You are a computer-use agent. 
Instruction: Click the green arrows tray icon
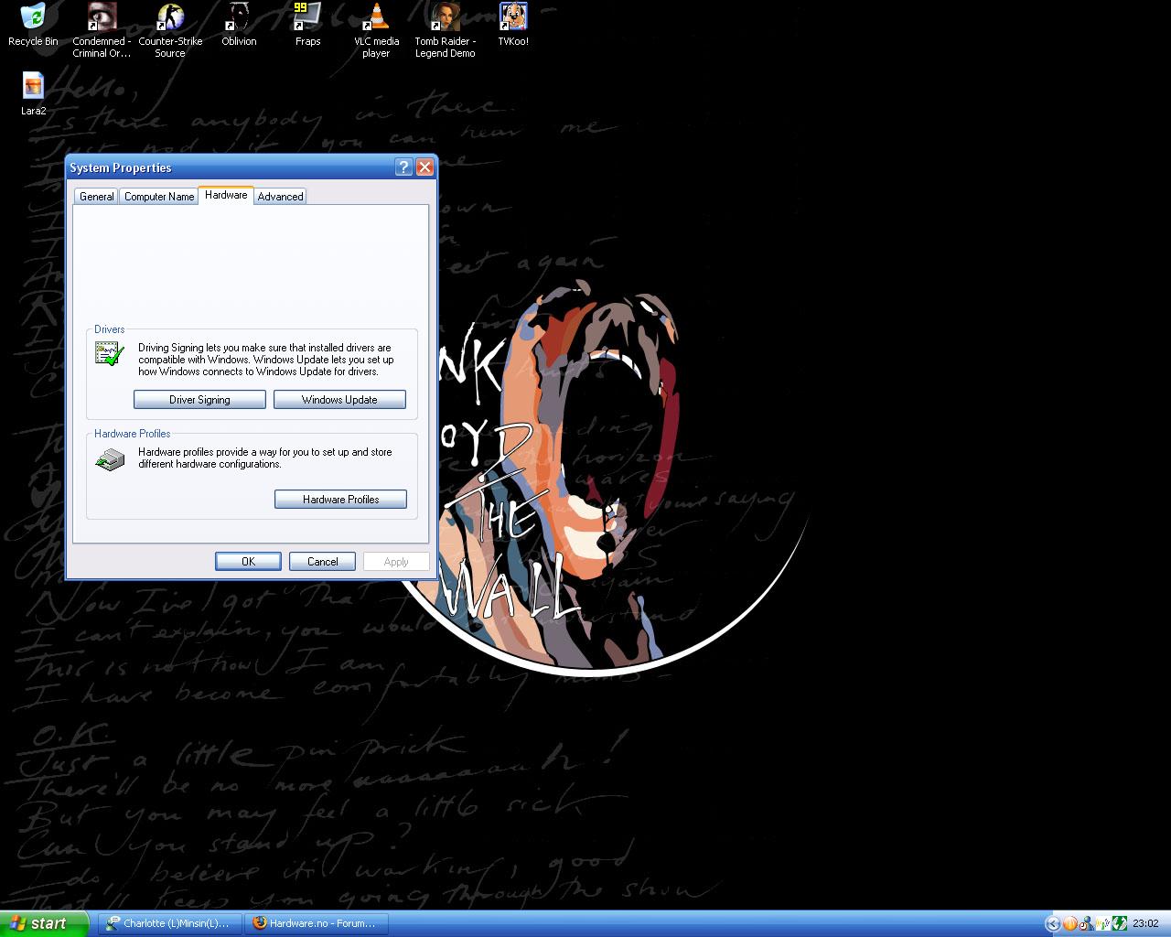(1120, 923)
